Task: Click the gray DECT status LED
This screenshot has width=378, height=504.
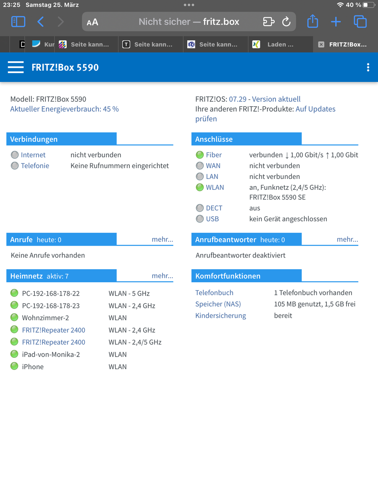Action: point(200,208)
